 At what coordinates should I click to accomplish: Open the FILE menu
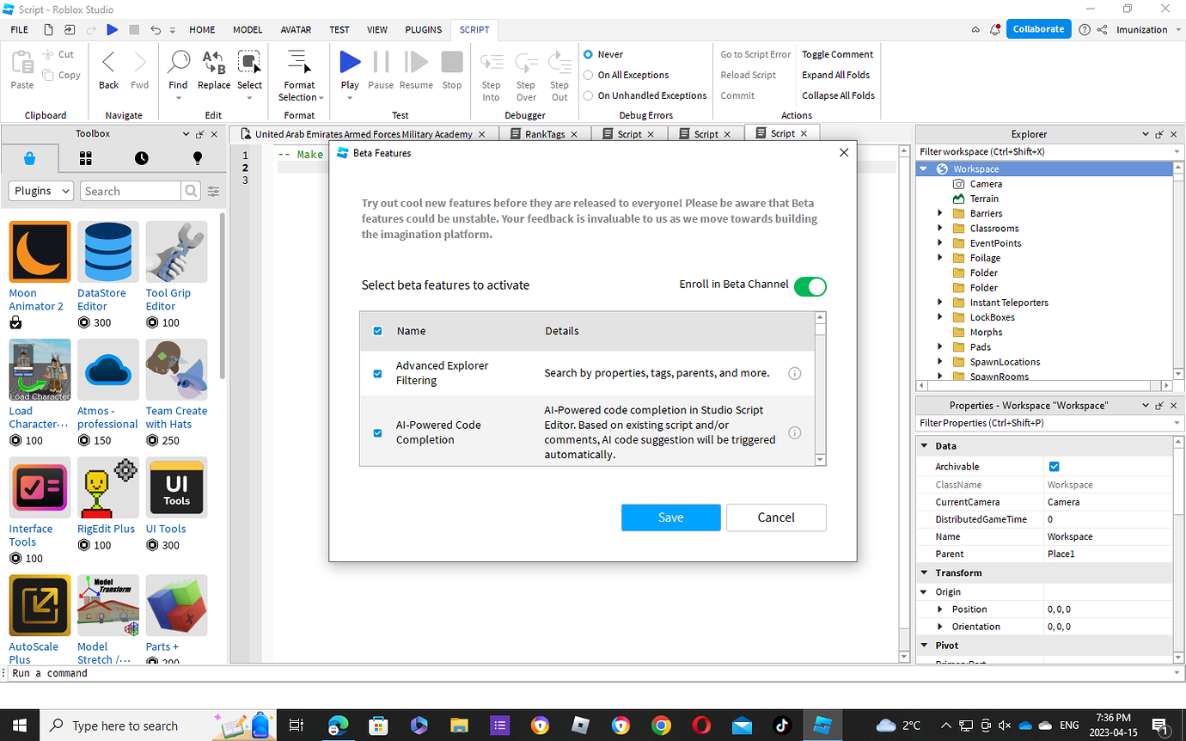point(19,29)
